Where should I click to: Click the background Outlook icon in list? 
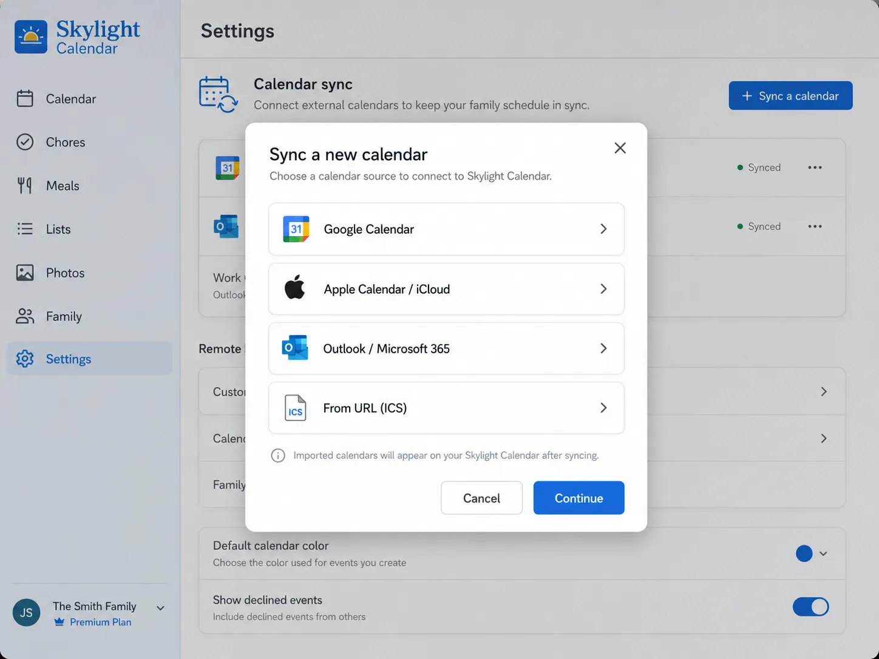226,226
